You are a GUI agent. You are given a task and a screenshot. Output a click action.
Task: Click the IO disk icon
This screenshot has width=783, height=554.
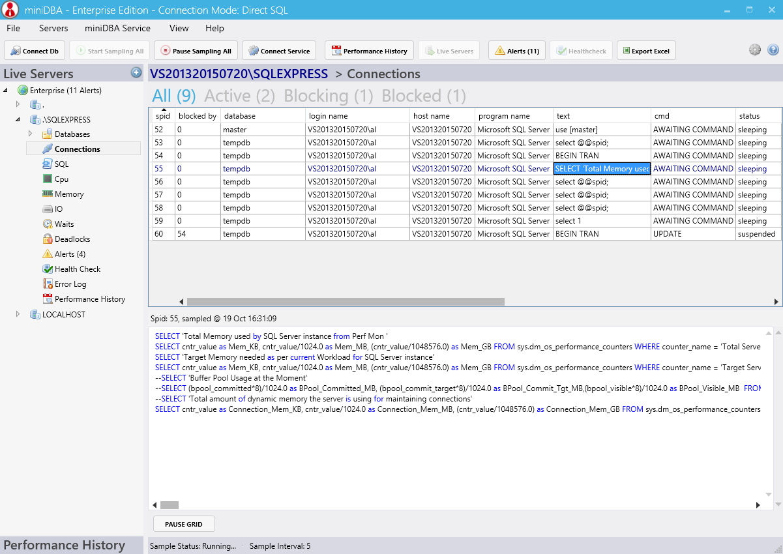[48, 209]
